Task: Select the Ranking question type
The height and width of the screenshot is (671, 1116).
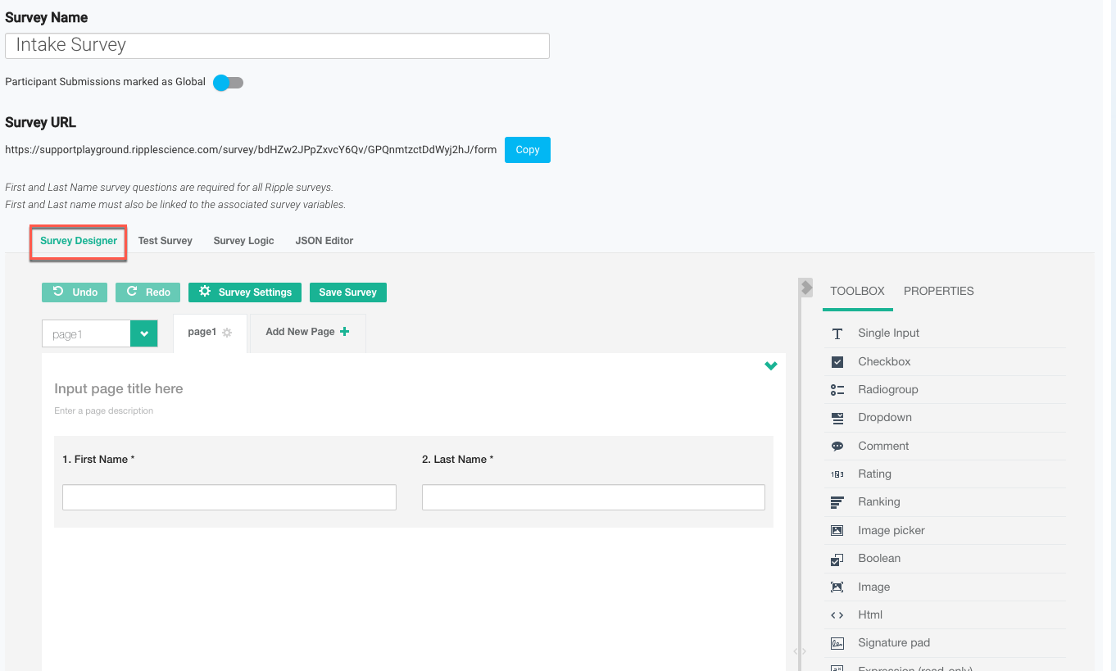Action: point(878,501)
